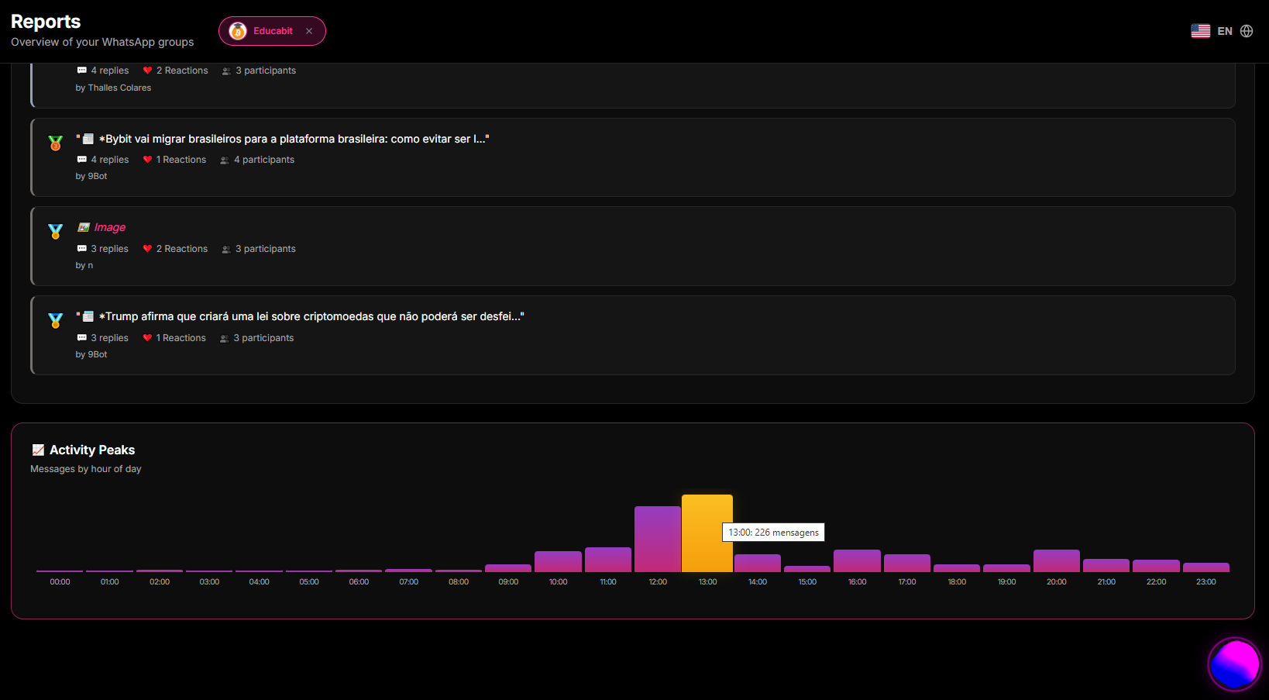The image size is (1269, 700).
Task: Click replies icon on Thalles Colares post
Action: (82, 71)
